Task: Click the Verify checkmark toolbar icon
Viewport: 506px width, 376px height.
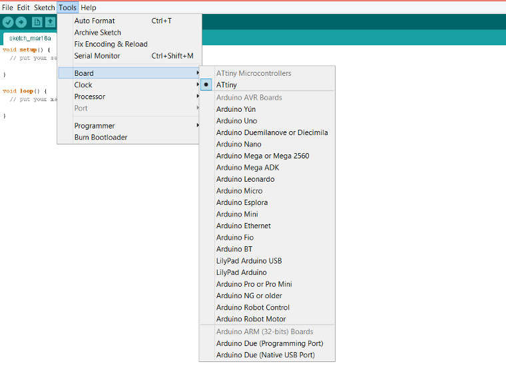Action: click(8, 22)
